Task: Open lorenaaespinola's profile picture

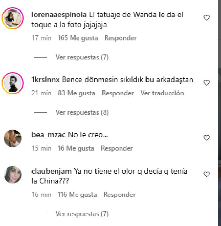Action: click(x=13, y=18)
